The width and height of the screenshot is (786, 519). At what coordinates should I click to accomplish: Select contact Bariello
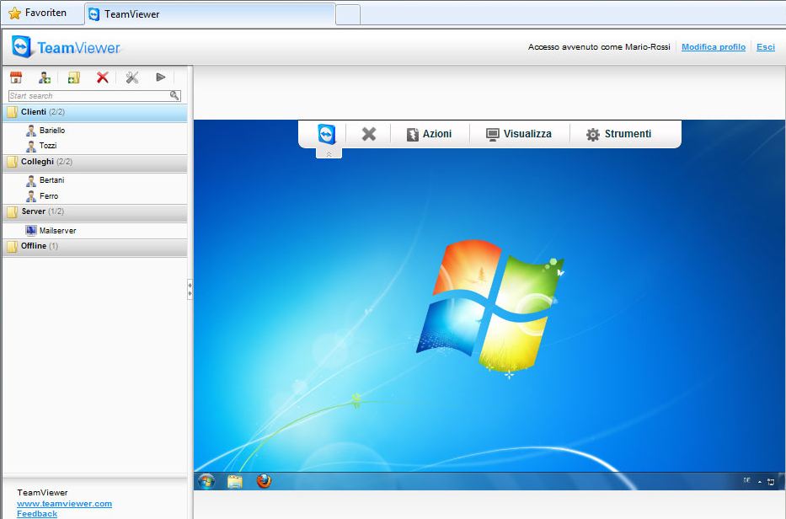pos(45,131)
